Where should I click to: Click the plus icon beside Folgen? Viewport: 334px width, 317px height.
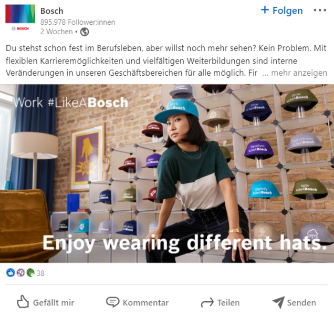pyautogui.click(x=265, y=10)
